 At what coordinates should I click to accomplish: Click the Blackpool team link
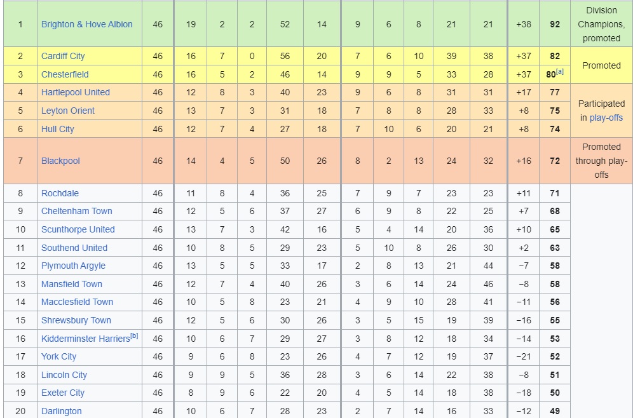(x=60, y=161)
